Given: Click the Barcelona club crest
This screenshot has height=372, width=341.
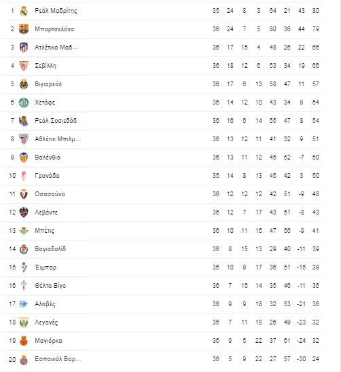Looking at the screenshot, I should (x=24, y=29).
